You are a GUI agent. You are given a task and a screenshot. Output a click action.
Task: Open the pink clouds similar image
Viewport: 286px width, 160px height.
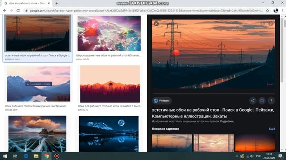pyautogui.click(x=214, y=143)
